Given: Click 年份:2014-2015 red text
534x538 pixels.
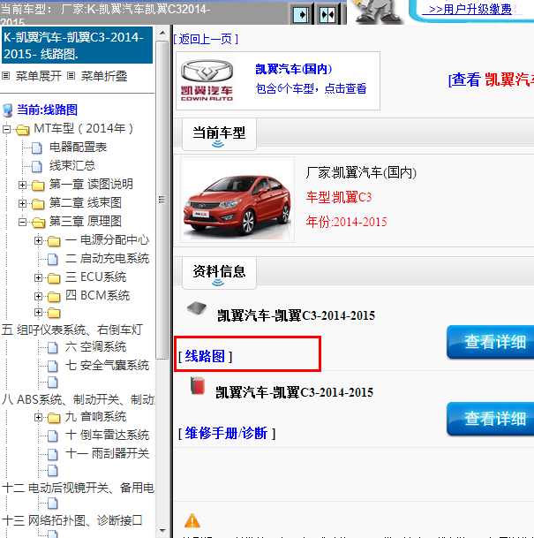Looking at the screenshot, I should pyautogui.click(x=347, y=222).
